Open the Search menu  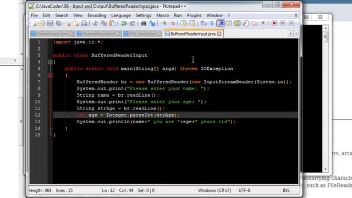62,15
